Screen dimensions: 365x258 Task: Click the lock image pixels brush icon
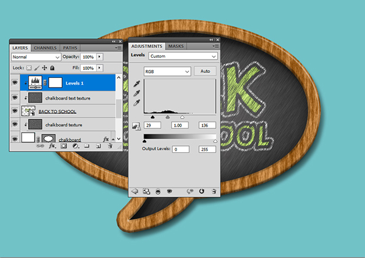coord(36,68)
